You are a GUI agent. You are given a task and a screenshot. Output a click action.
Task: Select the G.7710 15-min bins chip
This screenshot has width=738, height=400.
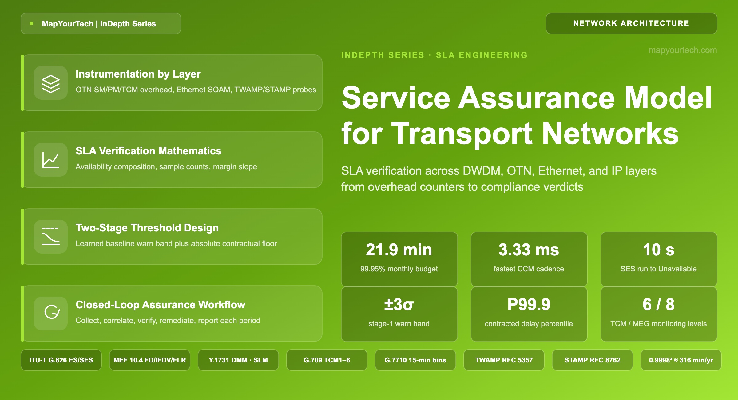click(x=415, y=360)
